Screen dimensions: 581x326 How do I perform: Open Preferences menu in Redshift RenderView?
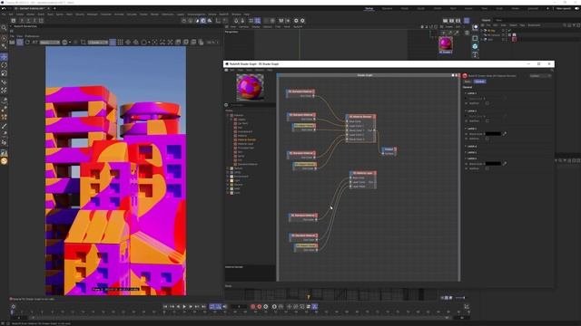click(x=32, y=36)
